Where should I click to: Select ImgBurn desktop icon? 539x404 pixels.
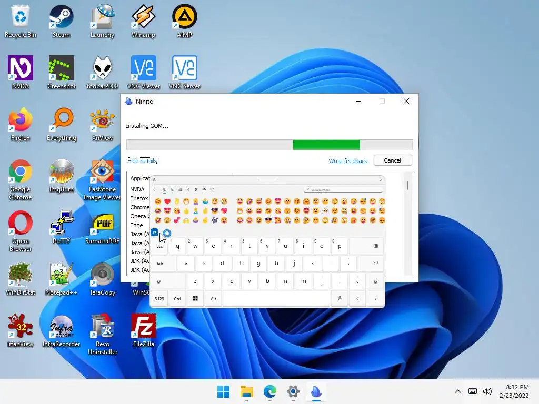(61, 176)
